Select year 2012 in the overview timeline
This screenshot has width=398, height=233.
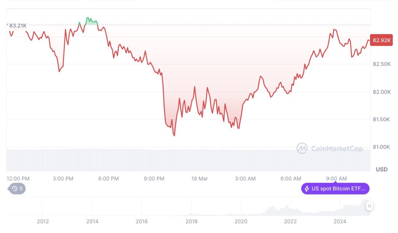tap(43, 222)
